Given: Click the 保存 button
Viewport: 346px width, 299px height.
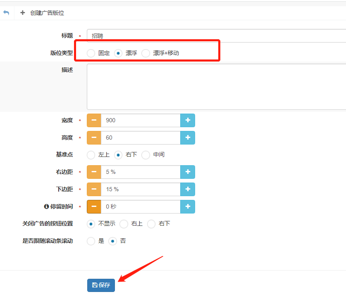Looking at the screenshot, I should click(x=101, y=285).
